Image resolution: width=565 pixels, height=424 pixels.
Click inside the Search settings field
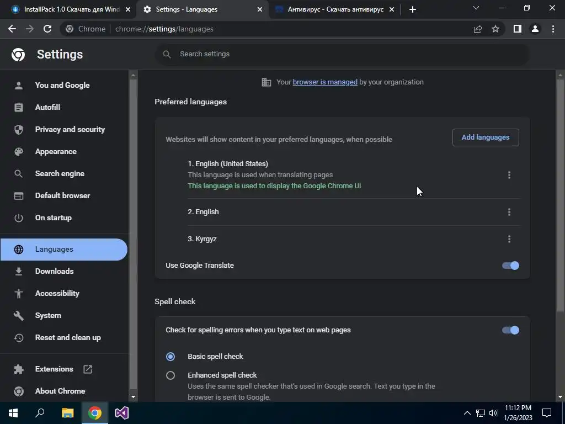pos(342,54)
